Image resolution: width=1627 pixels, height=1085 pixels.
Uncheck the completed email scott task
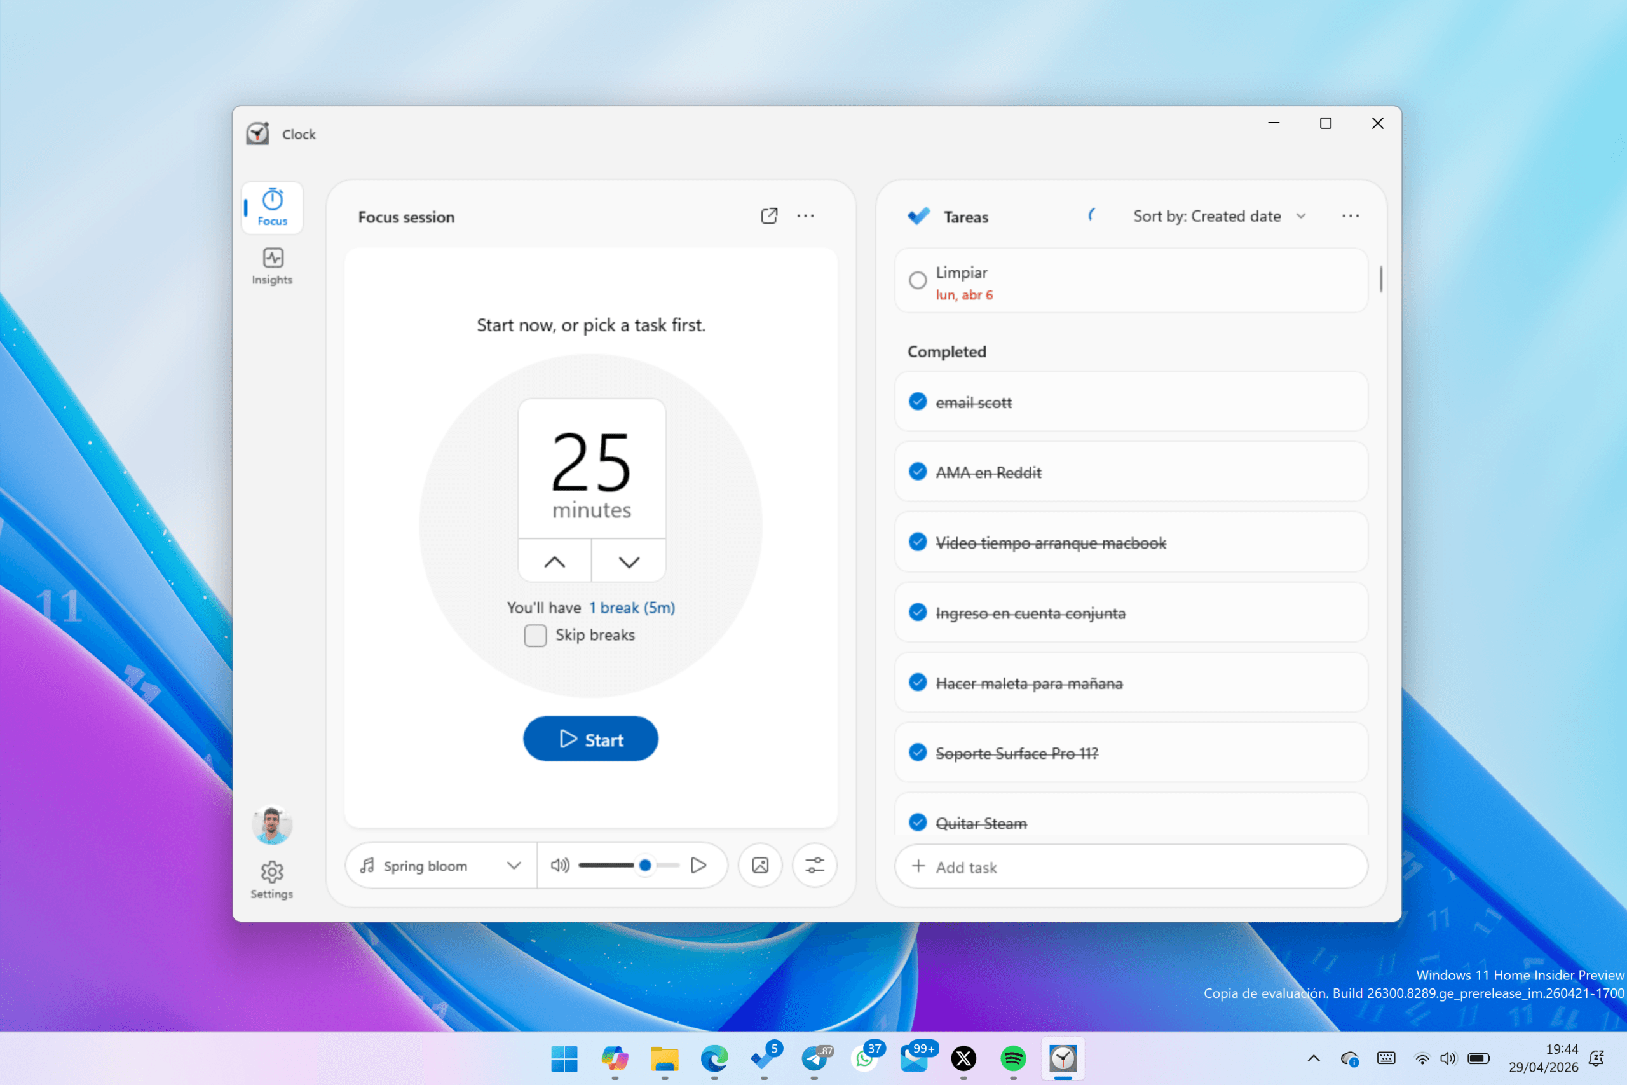[x=917, y=402]
